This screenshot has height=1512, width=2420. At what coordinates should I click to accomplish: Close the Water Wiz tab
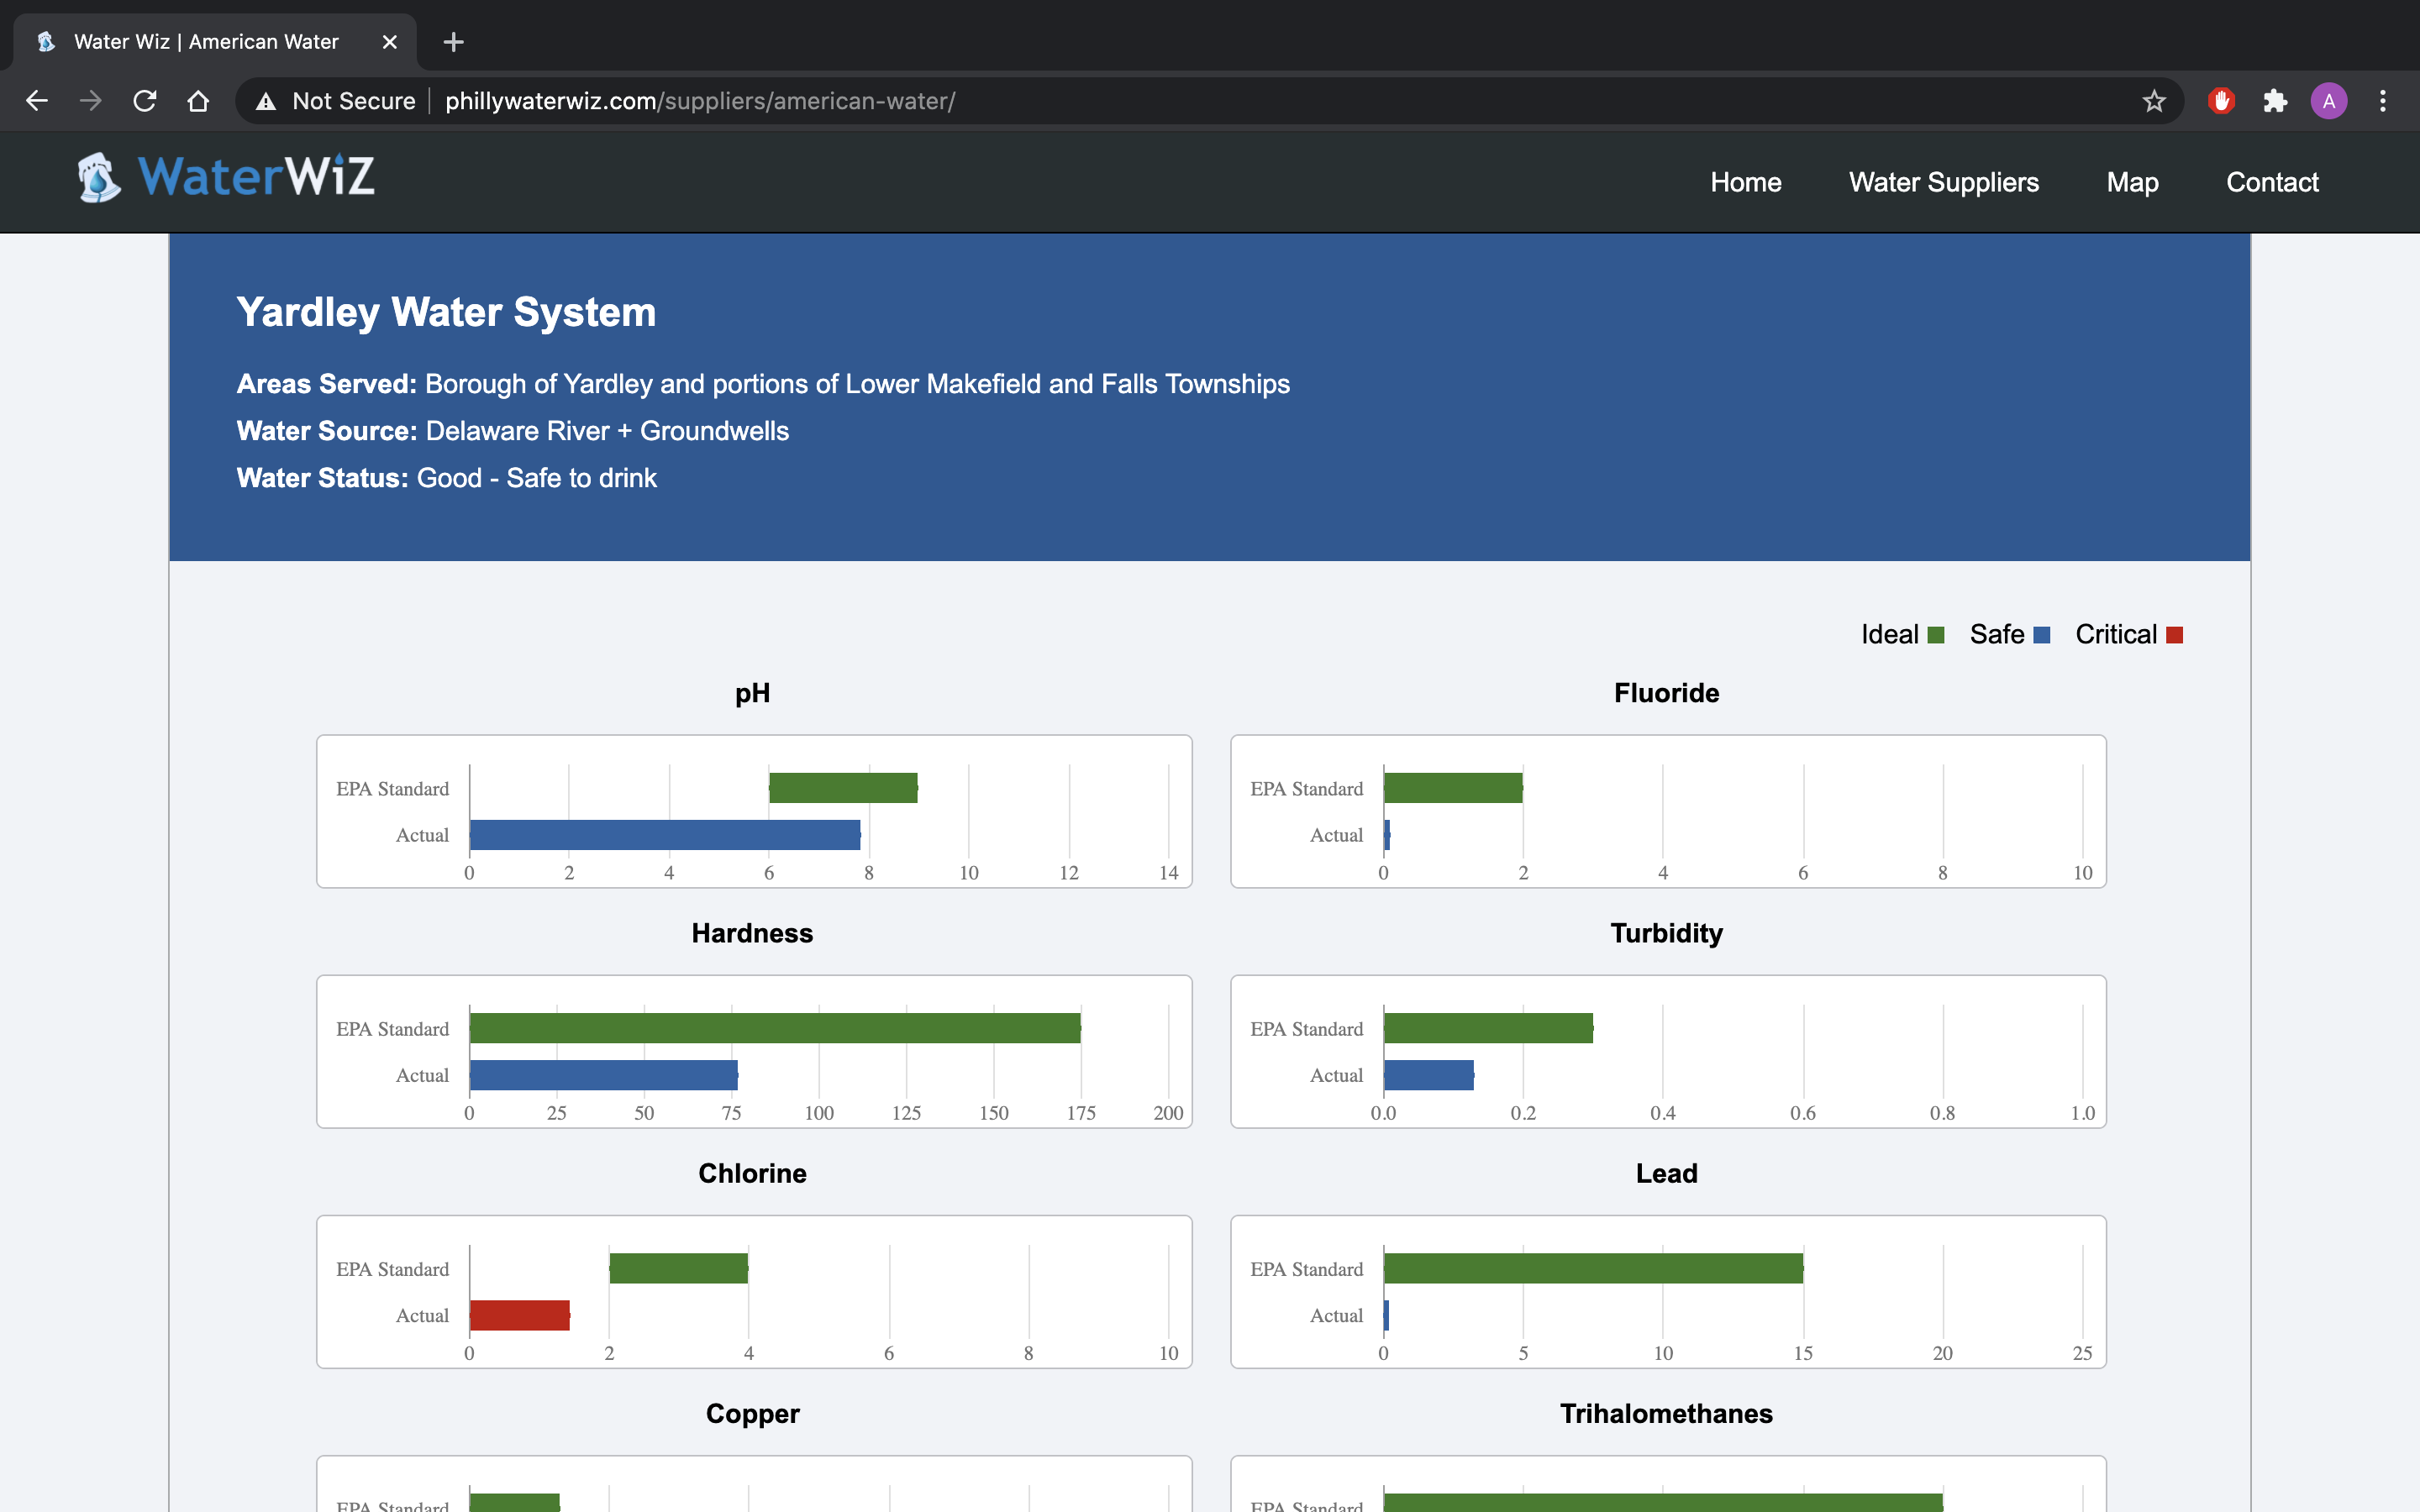[x=390, y=42]
